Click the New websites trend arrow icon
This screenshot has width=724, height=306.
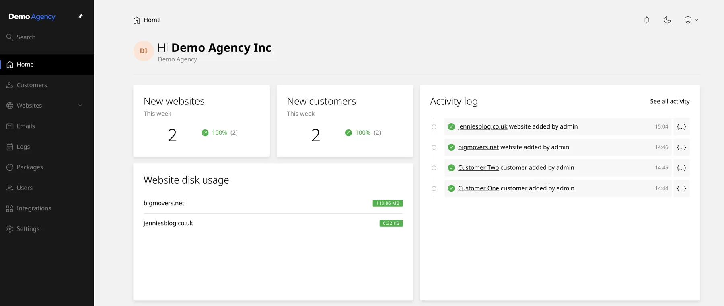click(x=205, y=133)
